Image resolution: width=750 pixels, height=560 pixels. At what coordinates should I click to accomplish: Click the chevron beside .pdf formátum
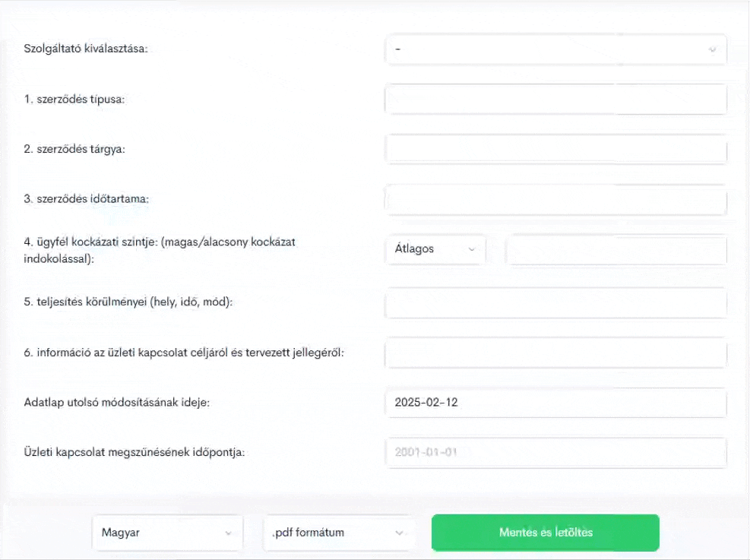click(x=399, y=533)
